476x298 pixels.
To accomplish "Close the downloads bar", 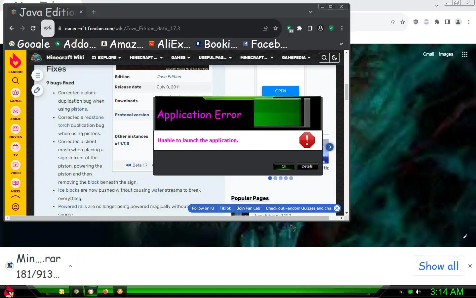I will pos(470,266).
